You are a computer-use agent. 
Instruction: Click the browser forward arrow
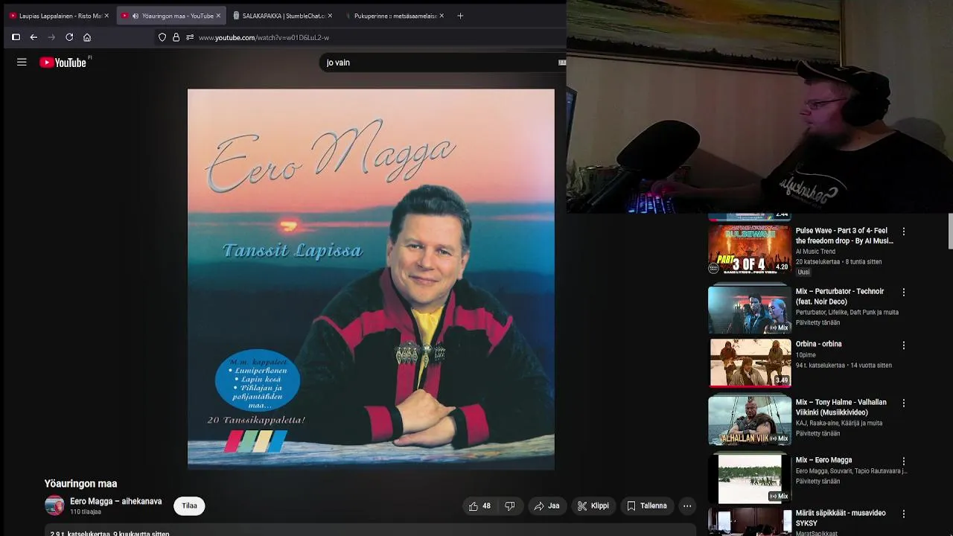[x=51, y=37]
